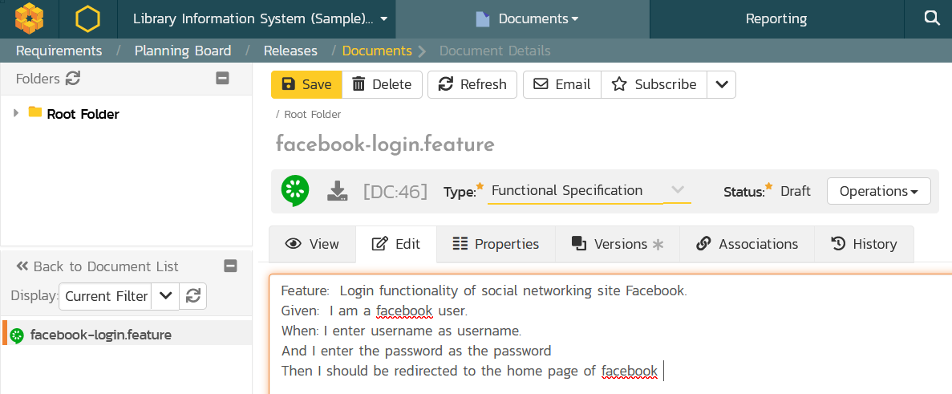Click the Spira cube logo icon
This screenshot has height=394, width=952.
pyautogui.click(x=29, y=18)
